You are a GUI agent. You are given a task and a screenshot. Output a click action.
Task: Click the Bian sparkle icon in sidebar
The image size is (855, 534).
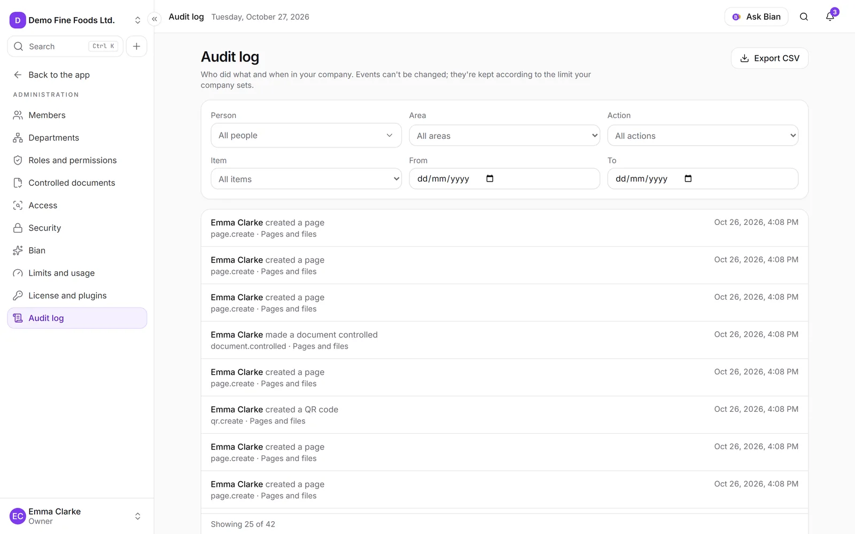point(18,250)
